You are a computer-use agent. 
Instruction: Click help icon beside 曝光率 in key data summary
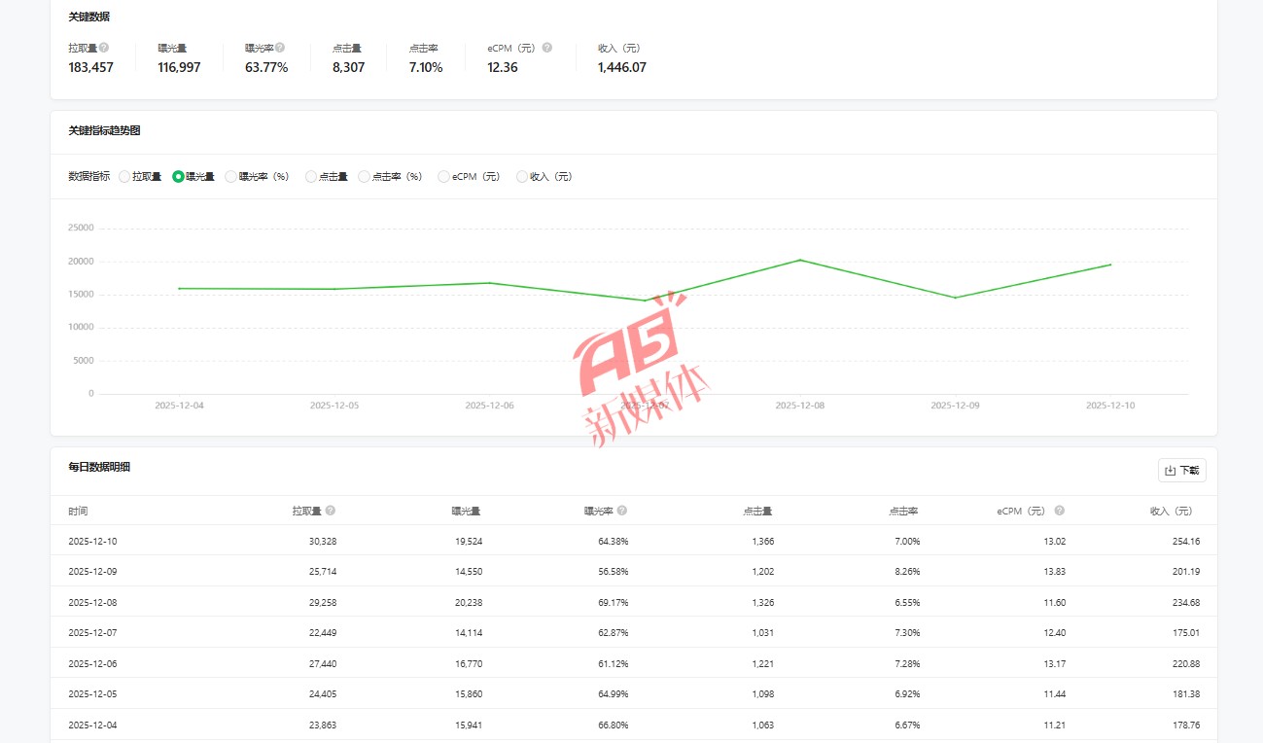(x=281, y=48)
